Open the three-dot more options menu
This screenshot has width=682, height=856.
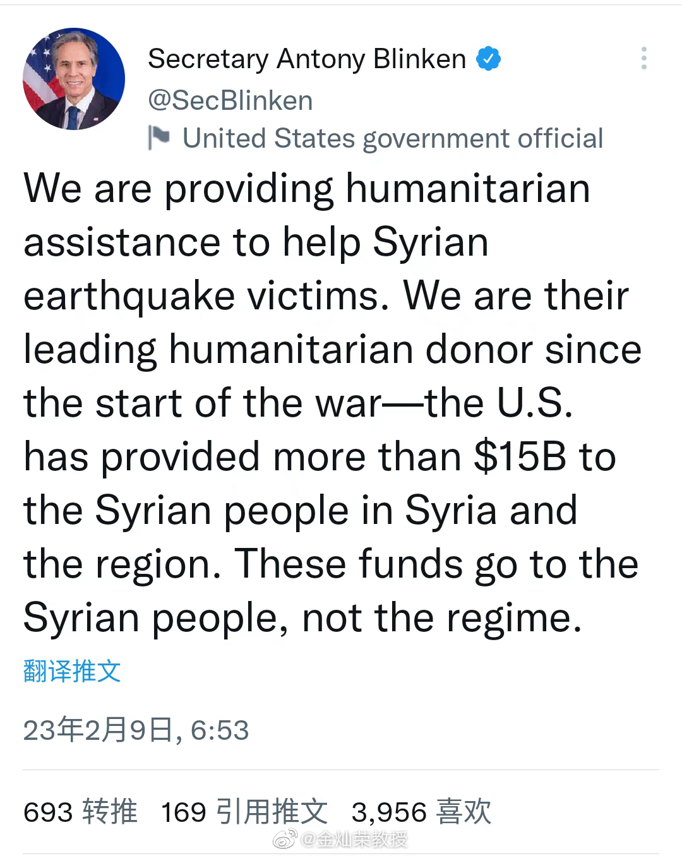[x=643, y=58]
